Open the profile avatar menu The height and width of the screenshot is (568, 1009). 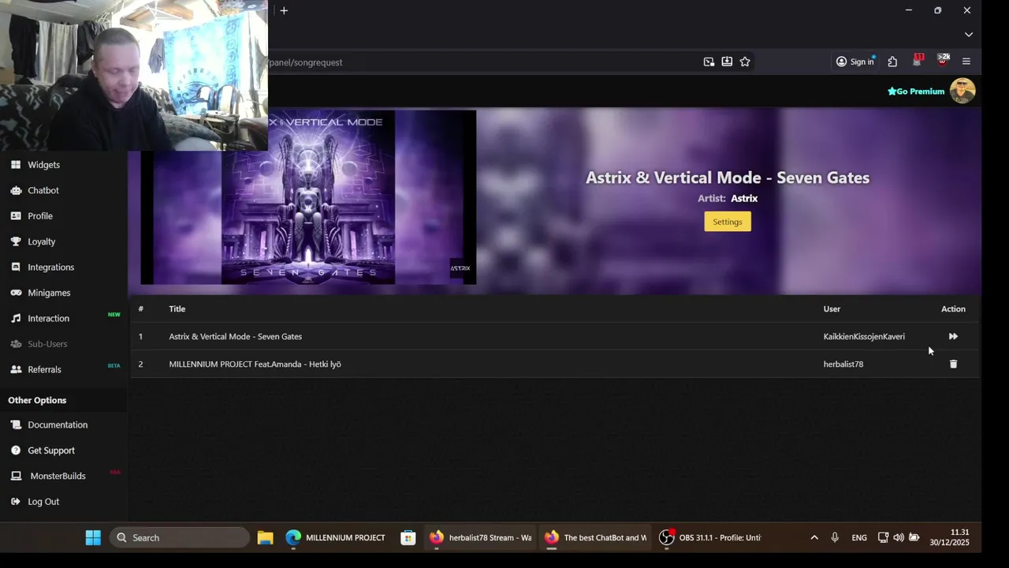pyautogui.click(x=962, y=91)
